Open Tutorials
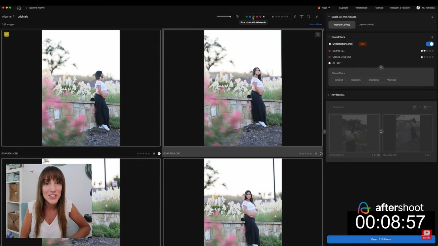The width and height of the screenshot is (438, 246). [x=379, y=8]
